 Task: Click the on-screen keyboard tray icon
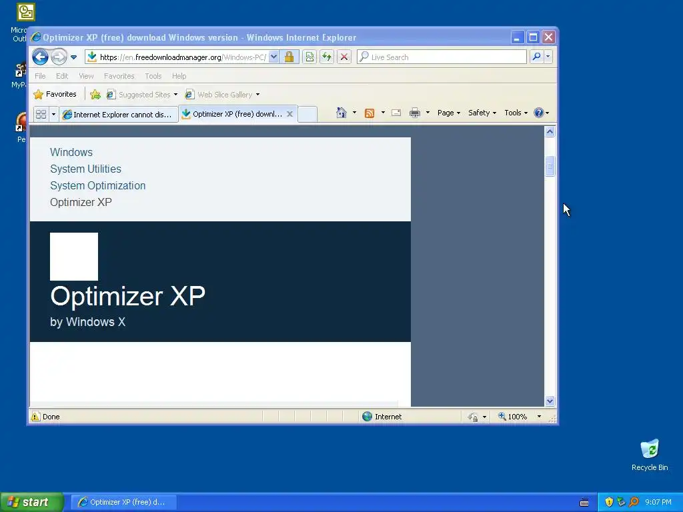click(x=584, y=503)
